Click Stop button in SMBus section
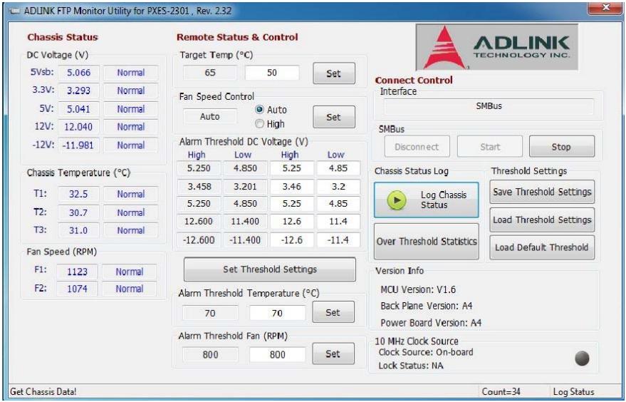 point(562,147)
